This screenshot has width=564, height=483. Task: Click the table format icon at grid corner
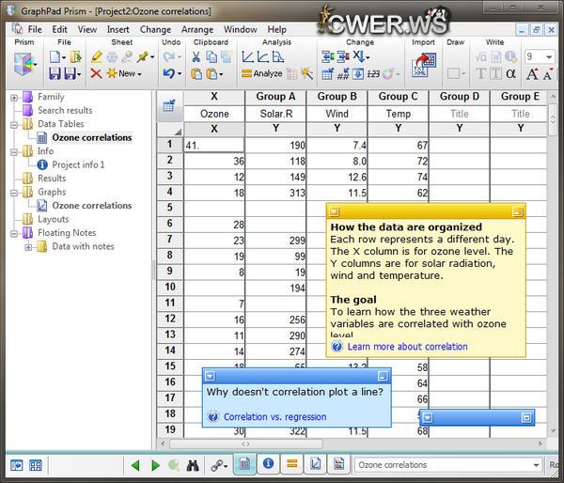click(x=169, y=105)
